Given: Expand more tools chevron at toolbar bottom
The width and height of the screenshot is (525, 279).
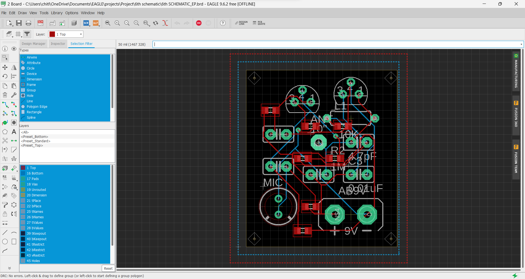Looking at the screenshot, I should pos(9,268).
